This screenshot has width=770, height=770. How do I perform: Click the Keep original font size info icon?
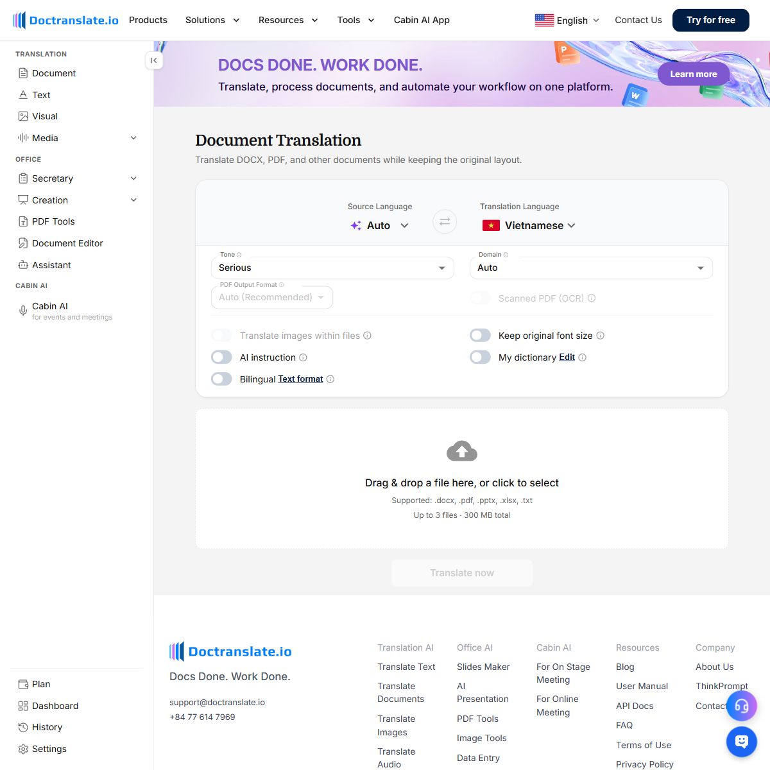[x=600, y=336]
